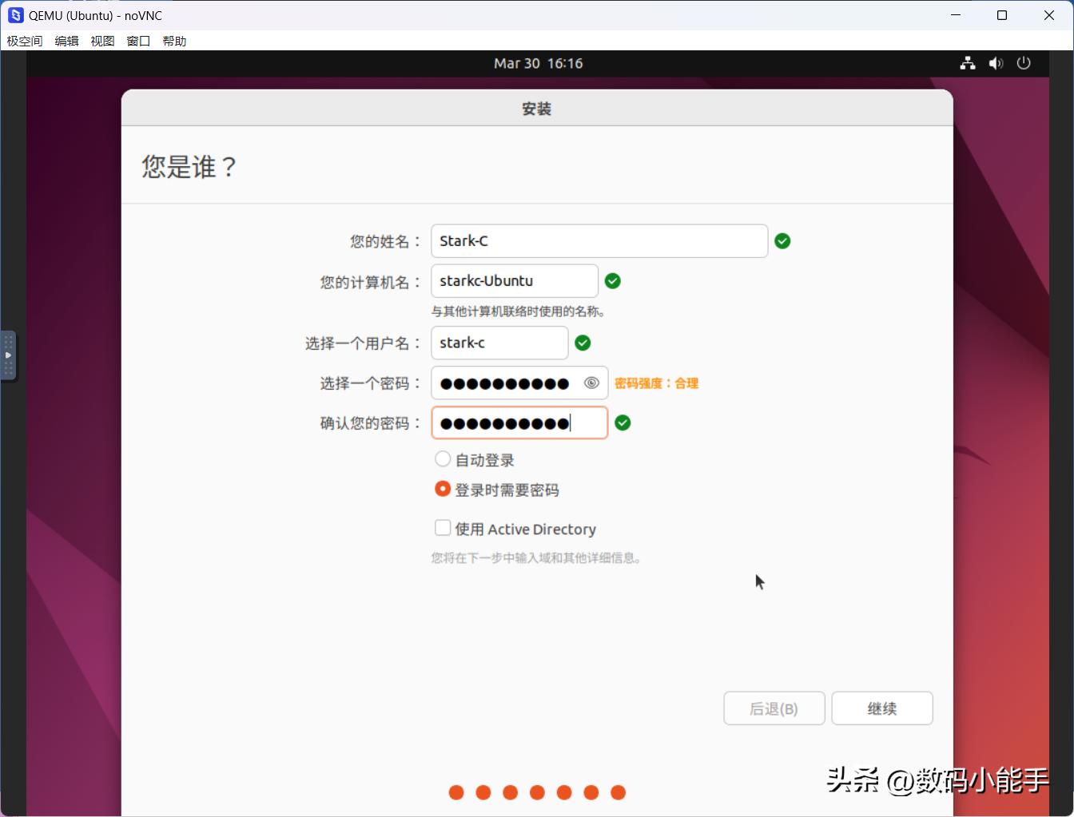The height and width of the screenshot is (817, 1074).
Task: Close the QEMU noVNC window
Action: pyautogui.click(x=1049, y=15)
